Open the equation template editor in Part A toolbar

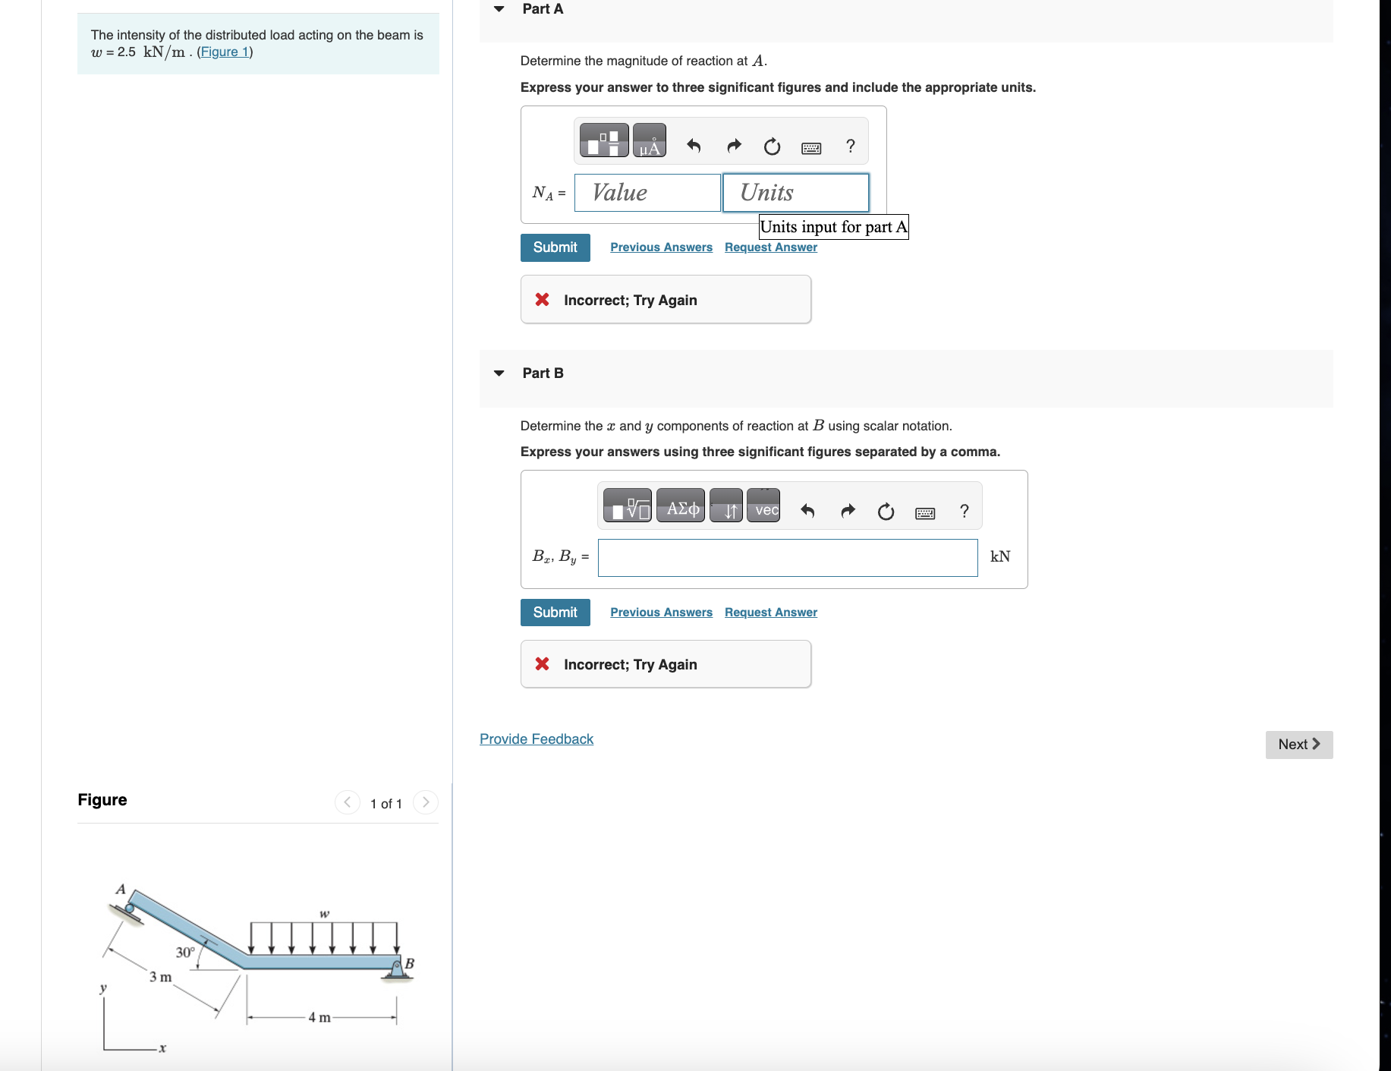click(x=603, y=140)
